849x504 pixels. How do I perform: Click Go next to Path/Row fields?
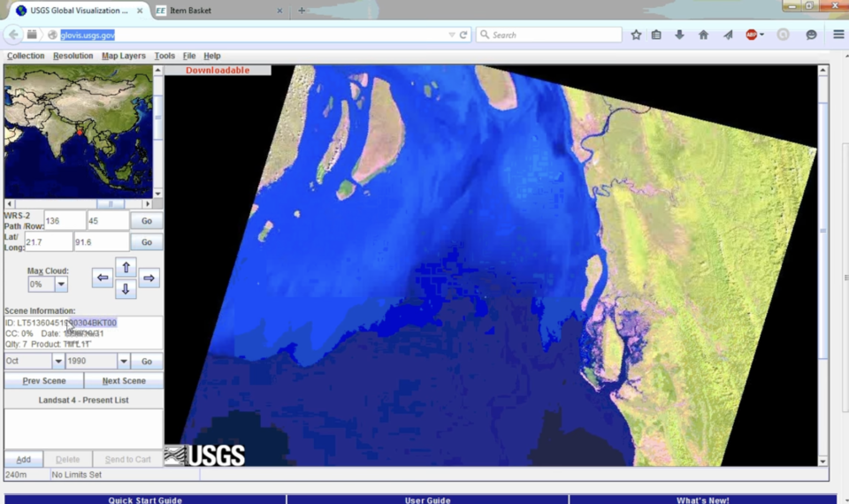click(x=147, y=221)
